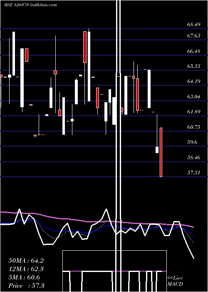Click the 50MA : 64.2 readout
The height and width of the screenshot is (292, 208).
coord(26,261)
